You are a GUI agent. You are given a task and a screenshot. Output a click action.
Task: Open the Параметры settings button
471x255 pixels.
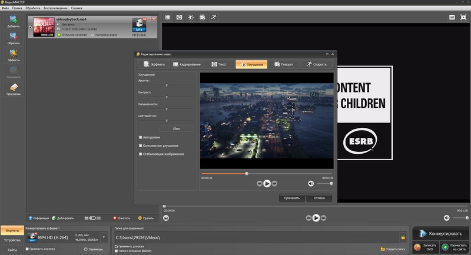[94, 249]
